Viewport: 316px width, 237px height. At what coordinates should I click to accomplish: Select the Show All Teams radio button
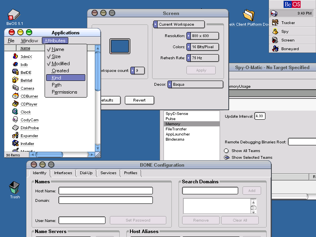tap(226, 151)
